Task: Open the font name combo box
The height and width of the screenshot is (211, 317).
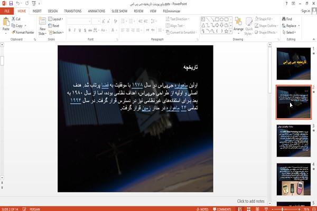Action: coord(79,21)
